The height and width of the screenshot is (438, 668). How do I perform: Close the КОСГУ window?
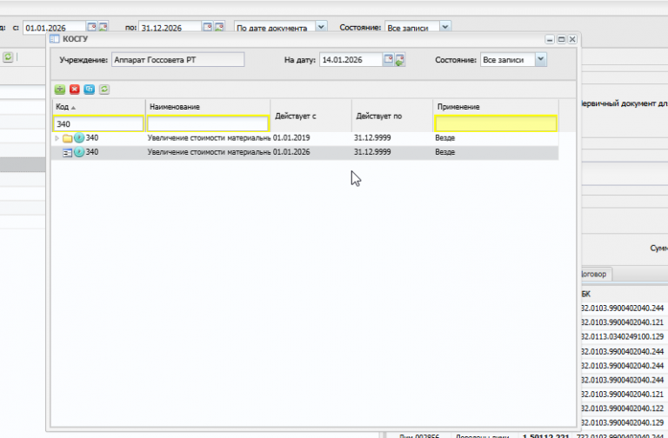point(572,39)
